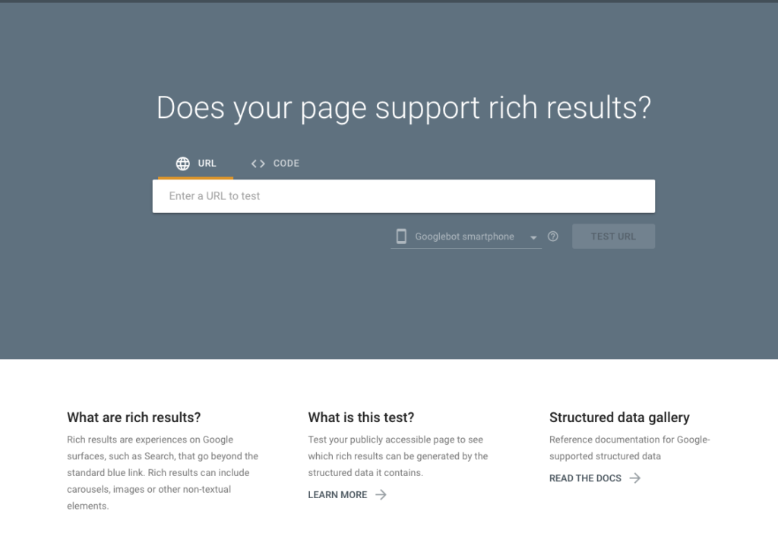Click the rich results description paragraph
778x543 pixels.
tap(163, 472)
